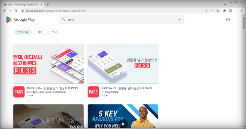
Task: Go back with the browser back arrow
Action: tap(5, 11)
